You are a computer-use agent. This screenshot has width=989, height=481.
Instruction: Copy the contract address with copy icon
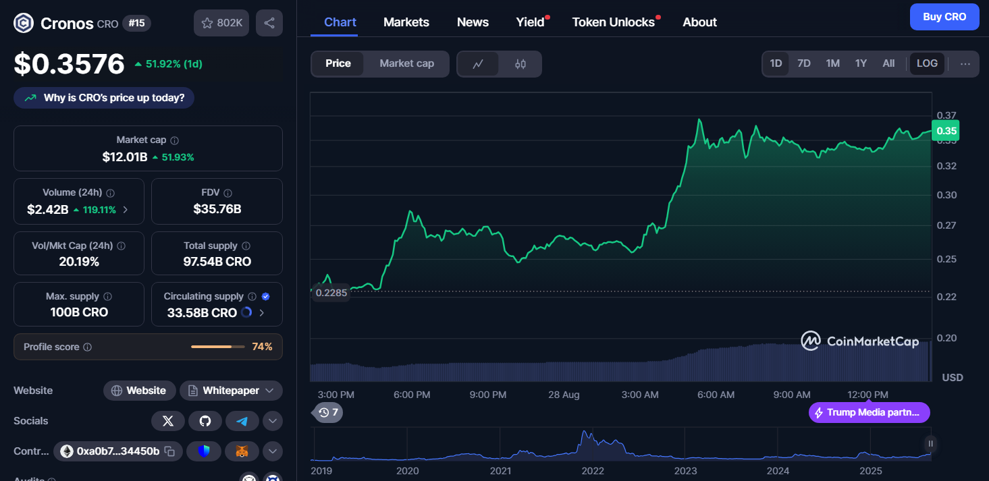pos(170,451)
